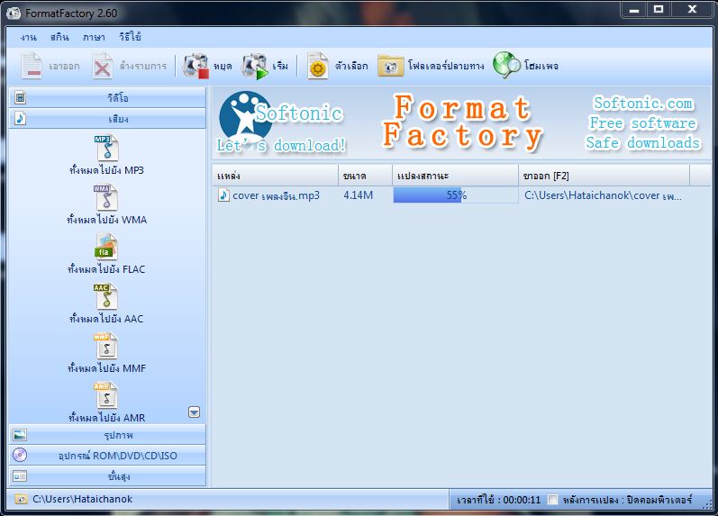Select the All to MMF icon
The image size is (718, 516).
coord(106,346)
